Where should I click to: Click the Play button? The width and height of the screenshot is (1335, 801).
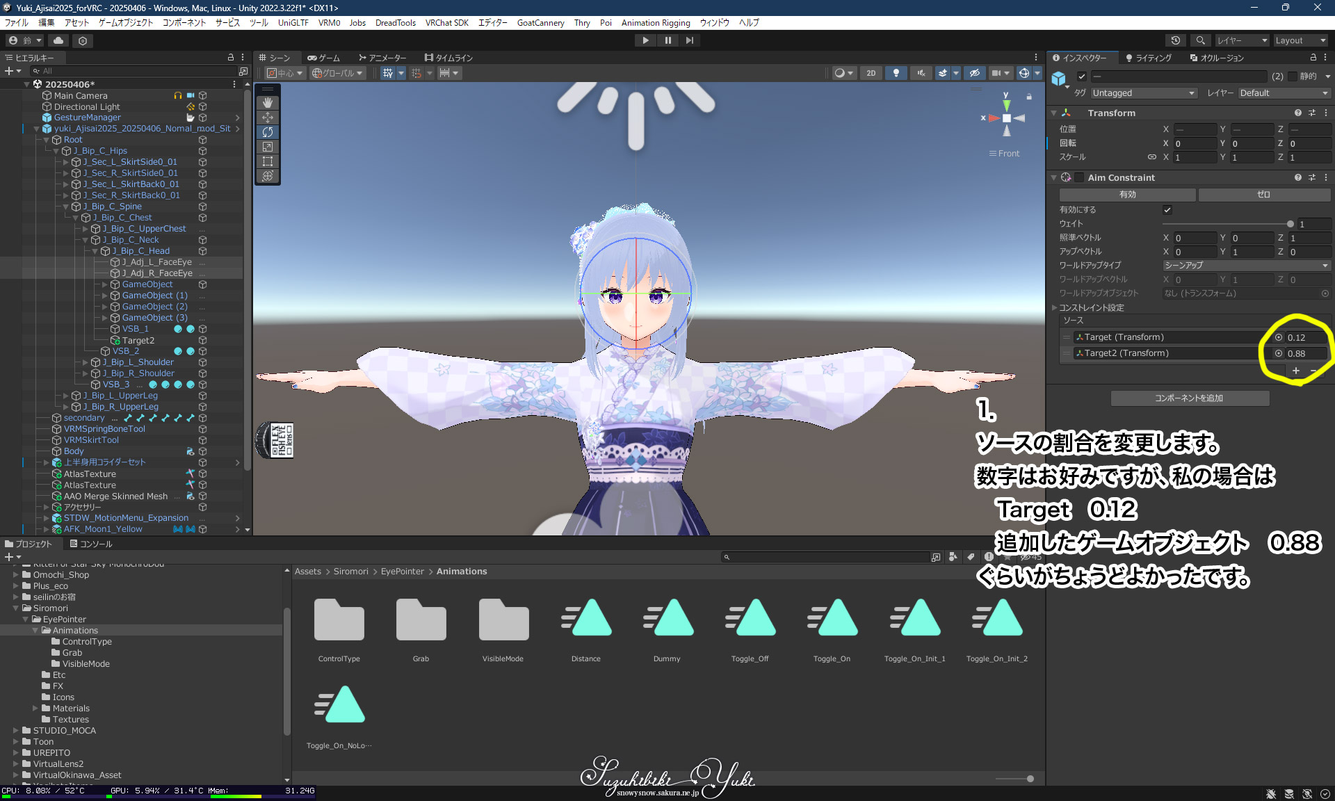point(645,40)
